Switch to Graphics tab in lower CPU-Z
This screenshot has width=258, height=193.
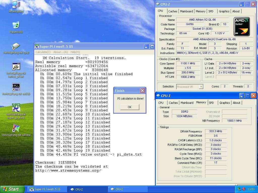click(224, 103)
